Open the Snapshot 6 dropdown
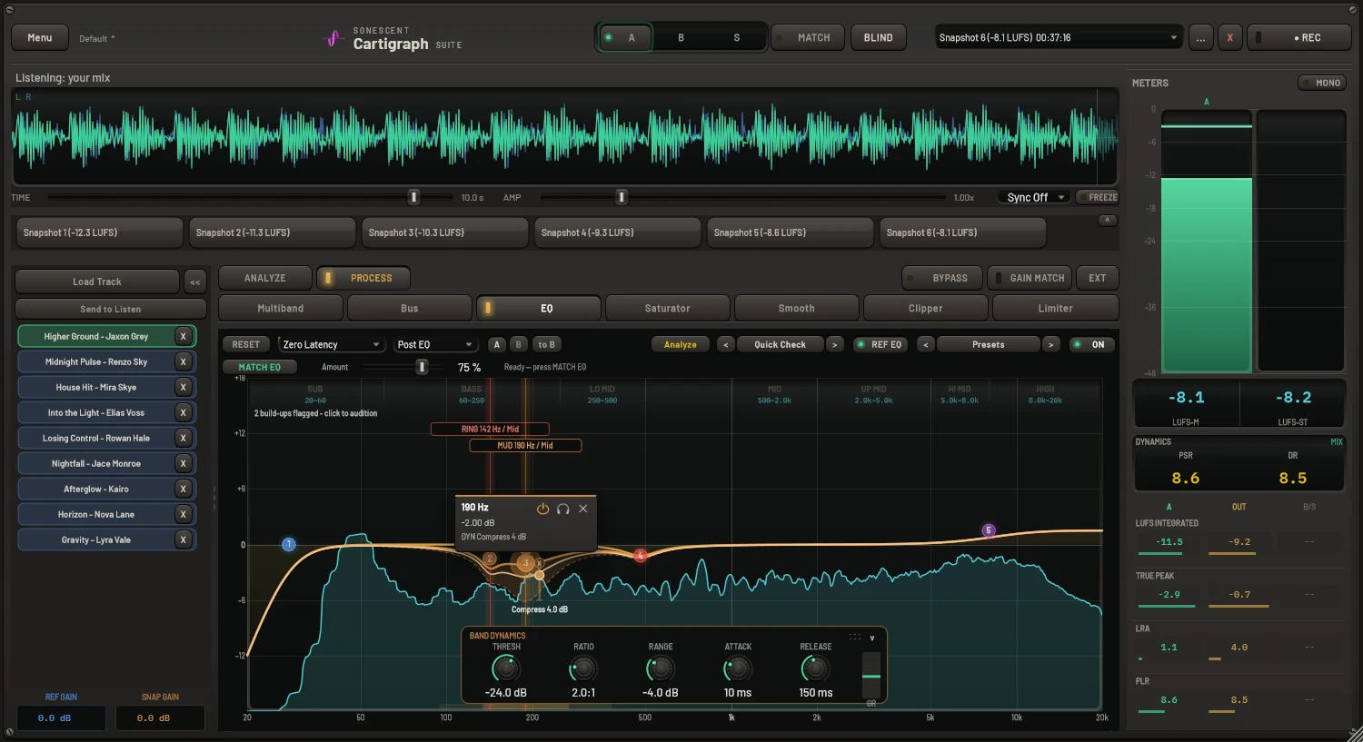 (x=1059, y=37)
